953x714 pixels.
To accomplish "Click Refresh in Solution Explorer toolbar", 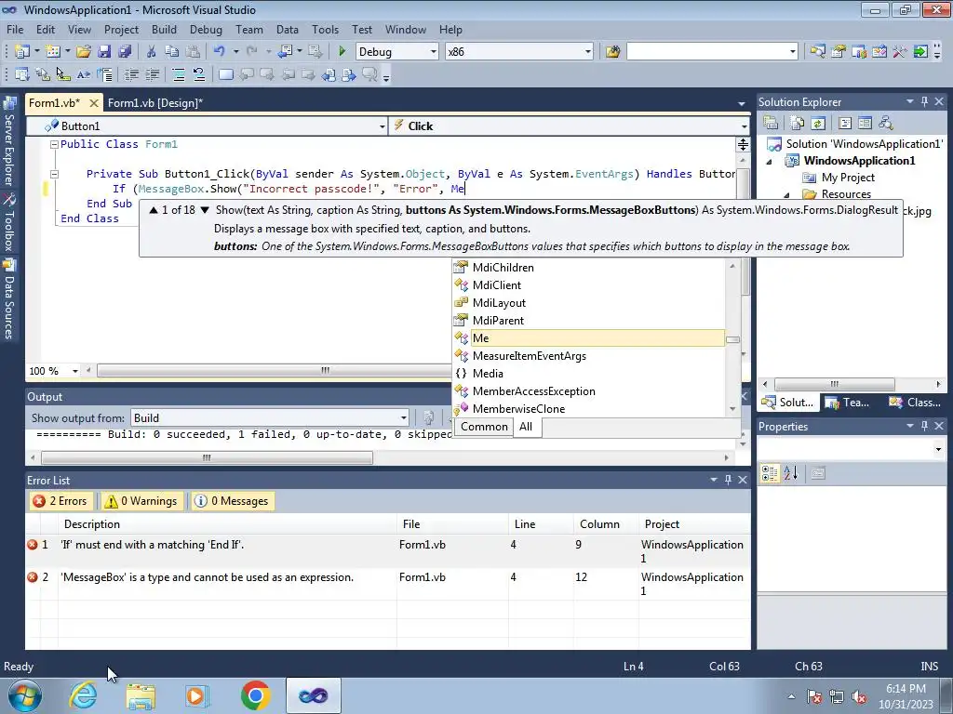I will pyautogui.click(x=818, y=124).
